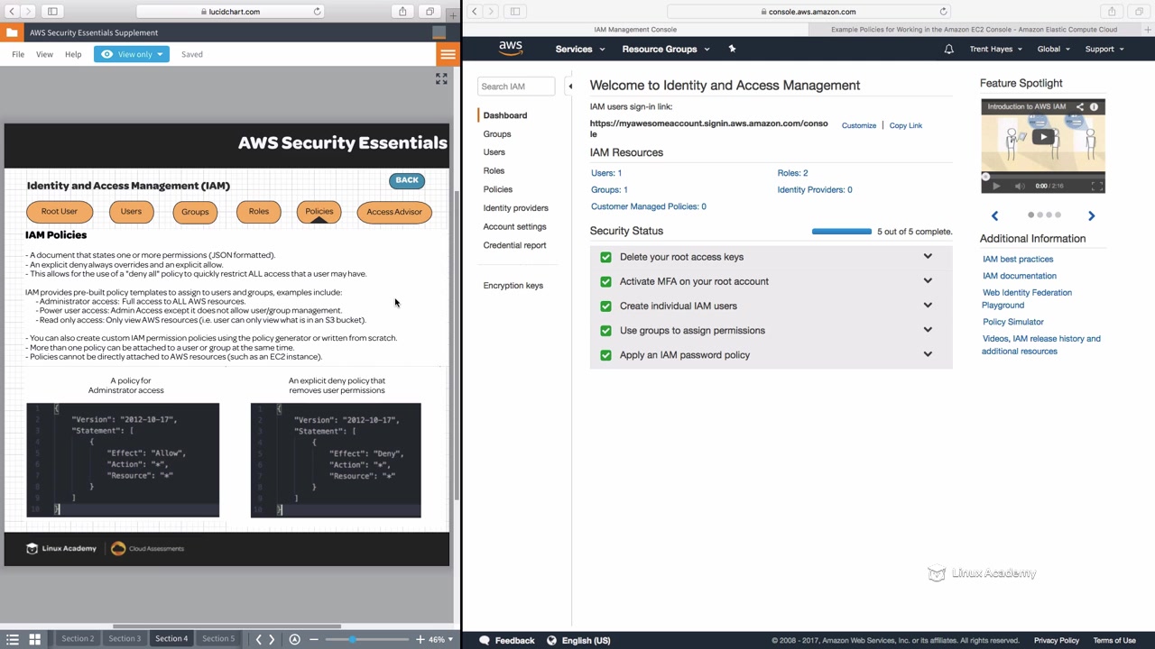
Task: Zoom out with the Lucidchart minus icon
Action: point(313,639)
